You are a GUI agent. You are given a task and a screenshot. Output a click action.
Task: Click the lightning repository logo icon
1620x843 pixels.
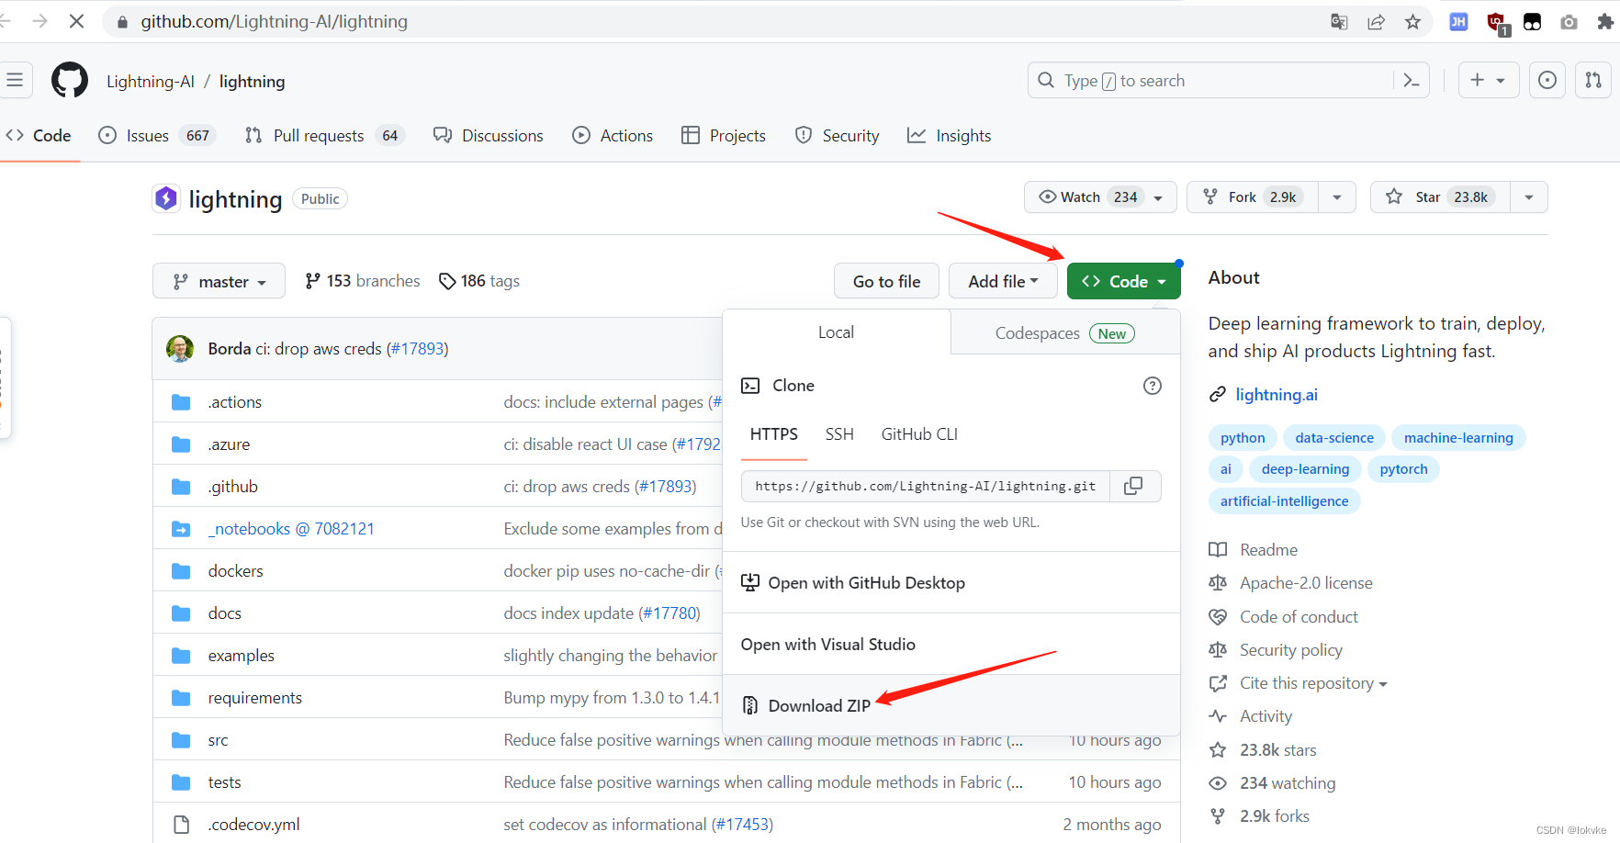click(166, 198)
